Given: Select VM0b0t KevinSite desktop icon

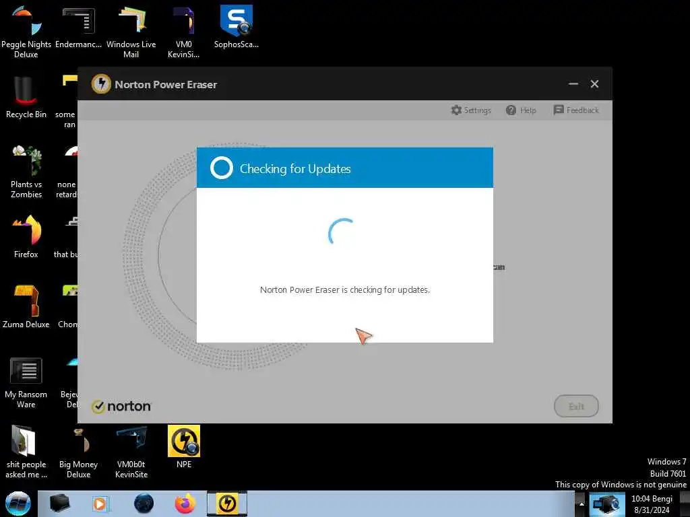Looking at the screenshot, I should point(131,452).
